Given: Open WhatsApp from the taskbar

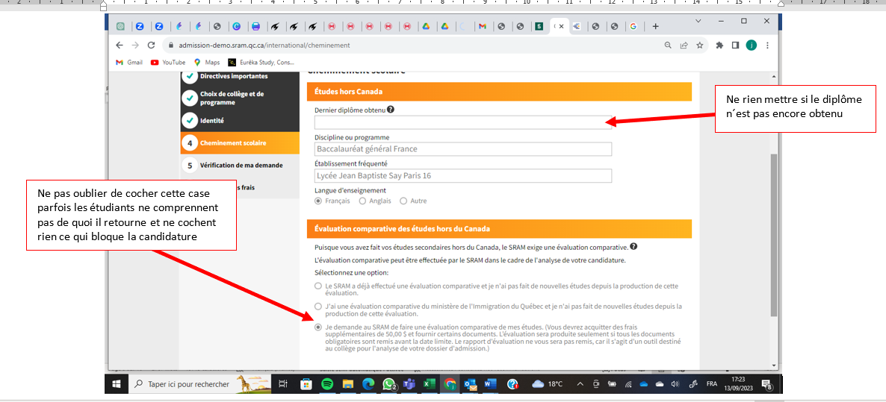Looking at the screenshot, I should point(388,384).
